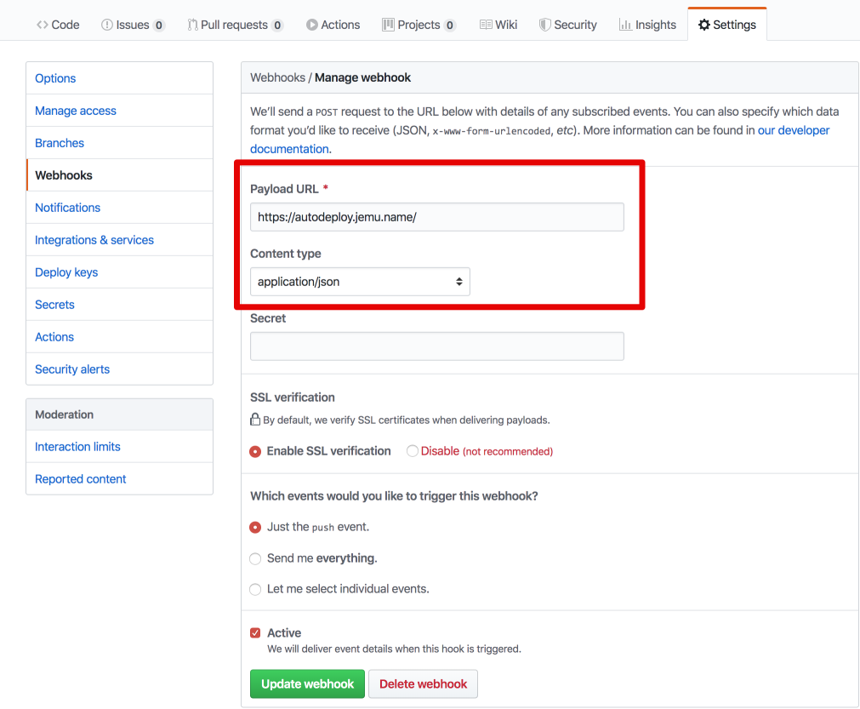Click inside the Payload URL field
860x709 pixels.
coord(436,216)
